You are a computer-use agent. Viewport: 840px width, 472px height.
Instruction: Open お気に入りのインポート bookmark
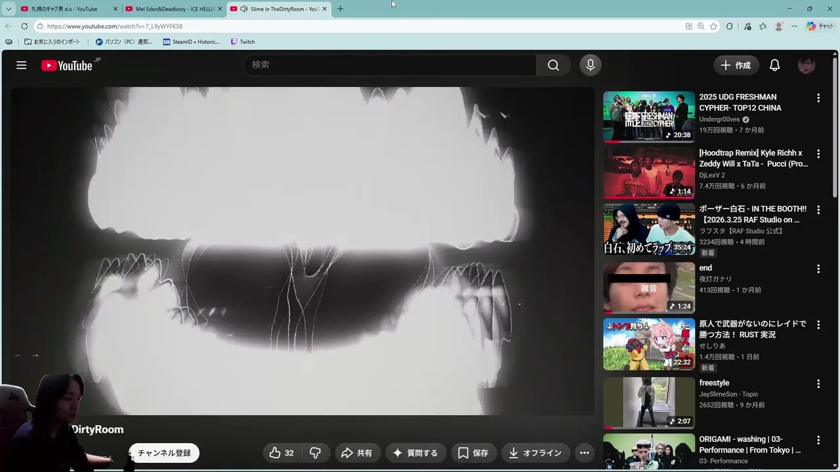point(52,41)
